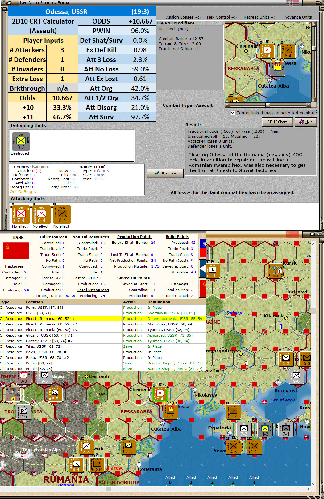Viewport: 324px width, 499px height.
Task: Click the Allied 4 box at map bottom
Action: pyautogui.click(x=254, y=480)
